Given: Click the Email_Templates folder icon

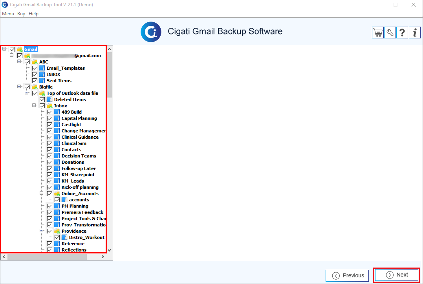Looking at the screenshot, I should 42,68.
